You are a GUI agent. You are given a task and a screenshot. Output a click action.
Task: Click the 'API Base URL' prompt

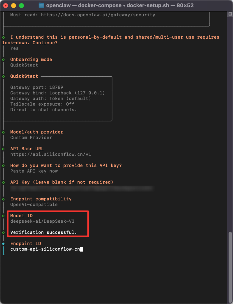pyautogui.click(x=27, y=149)
